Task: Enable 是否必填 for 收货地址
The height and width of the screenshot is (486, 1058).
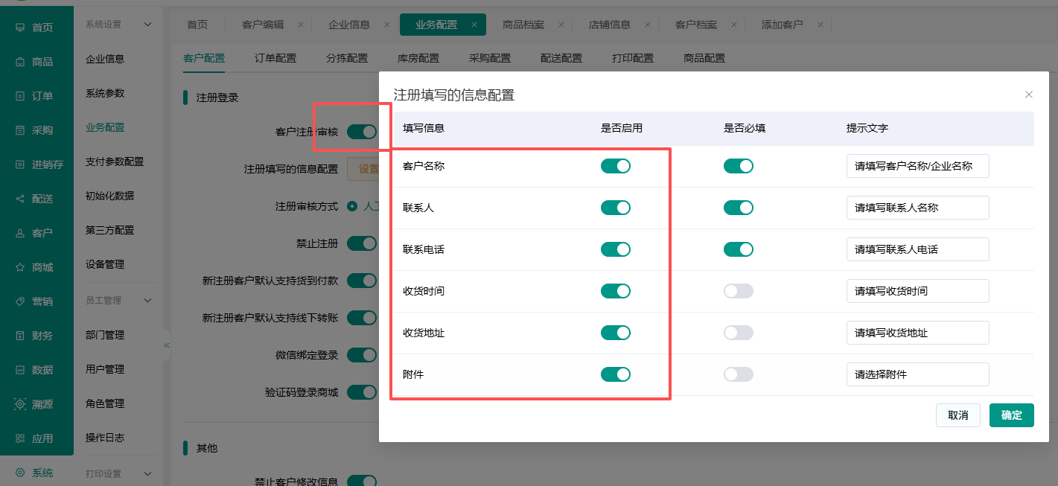Action: [x=739, y=333]
